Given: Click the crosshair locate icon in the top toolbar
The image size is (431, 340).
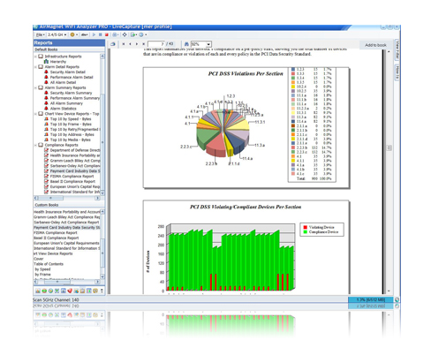Looking at the screenshot, I should 125,34.
